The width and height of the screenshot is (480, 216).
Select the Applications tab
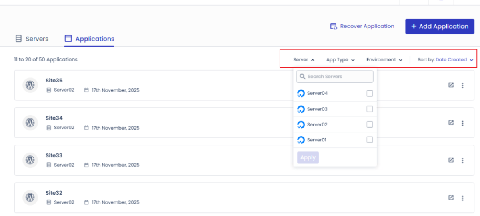point(90,39)
